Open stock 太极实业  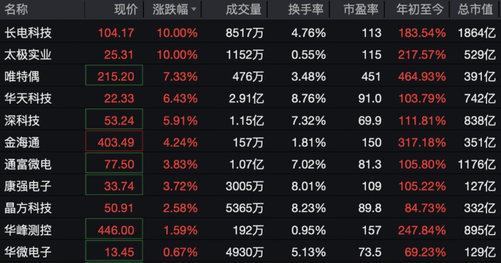click(28, 54)
